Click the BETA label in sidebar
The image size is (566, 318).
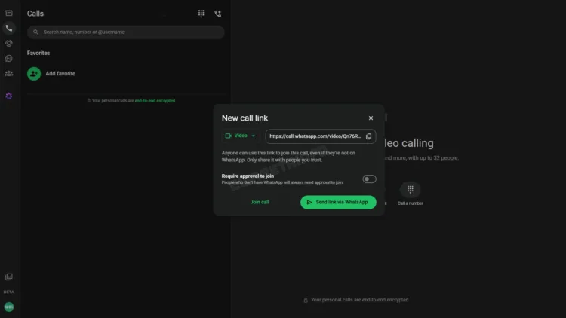coord(8,292)
